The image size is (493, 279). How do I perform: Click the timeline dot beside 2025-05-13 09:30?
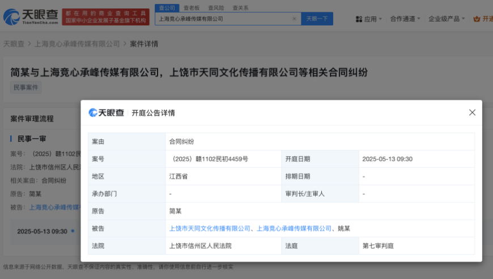tap(73, 231)
